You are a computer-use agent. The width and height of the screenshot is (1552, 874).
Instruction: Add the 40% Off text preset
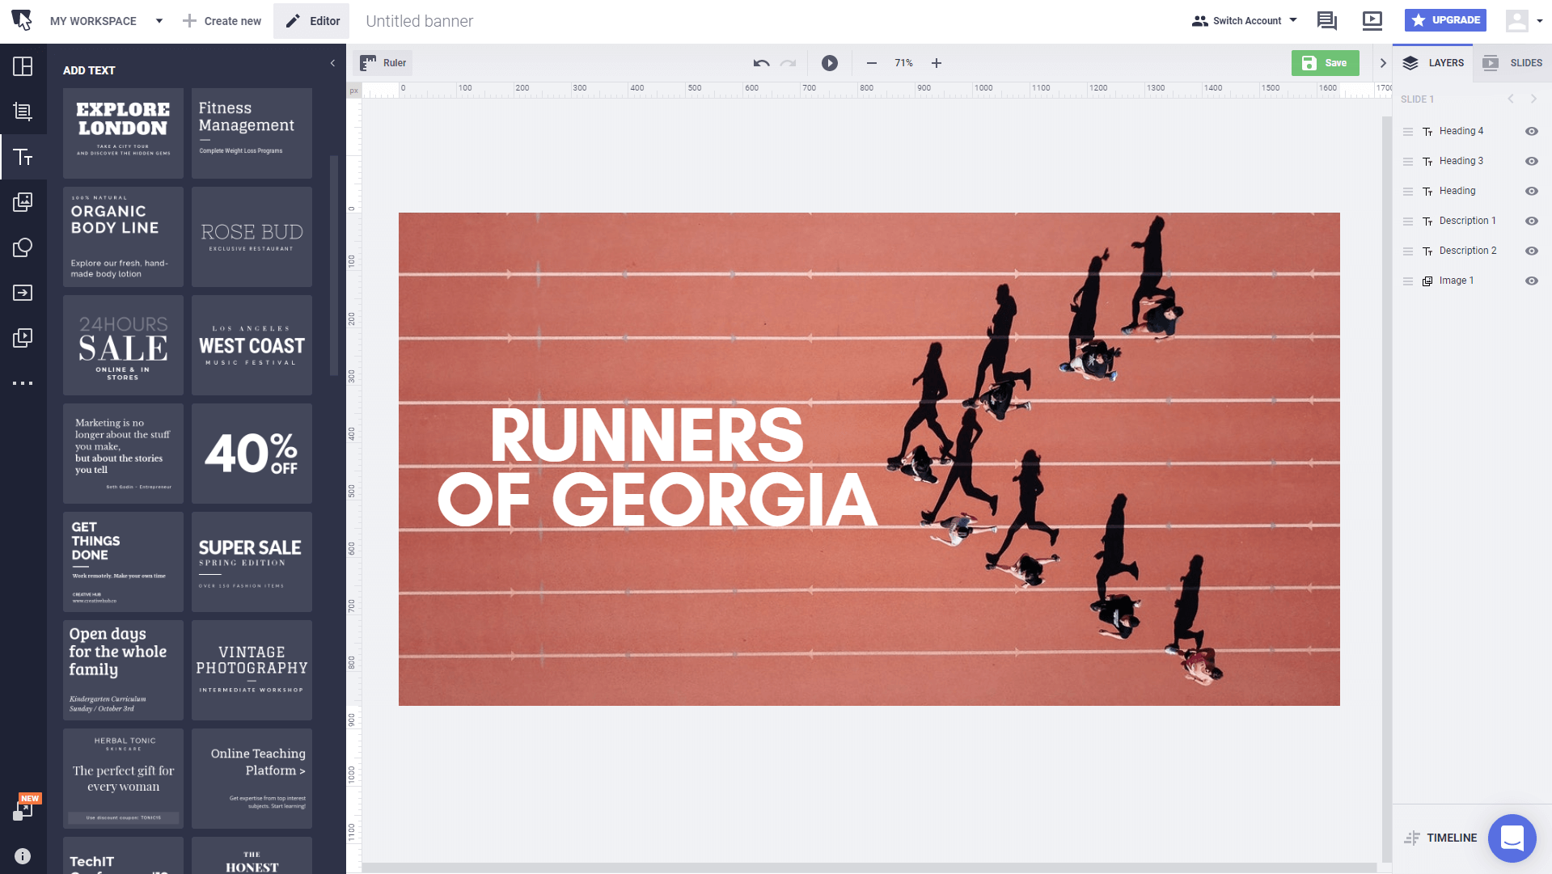(x=252, y=454)
